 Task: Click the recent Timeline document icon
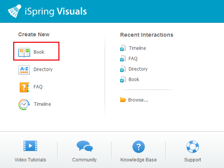123,48
